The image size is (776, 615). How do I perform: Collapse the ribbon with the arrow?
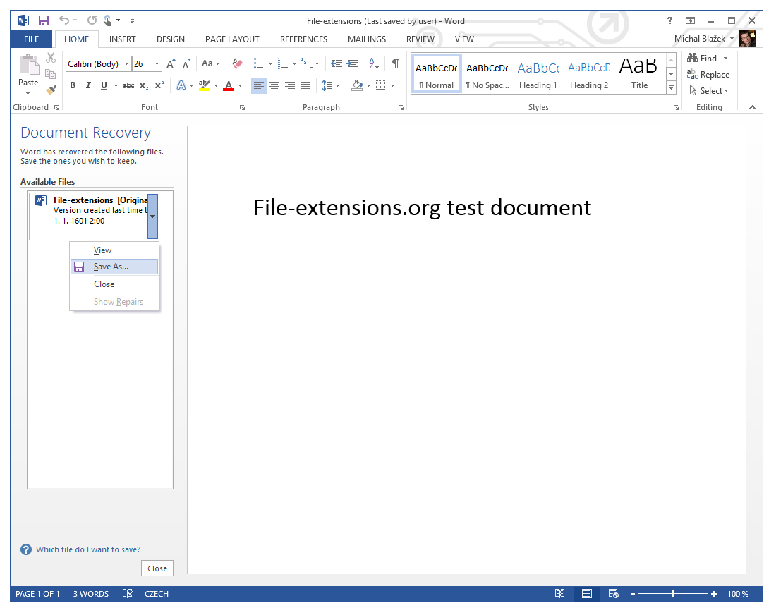[752, 107]
